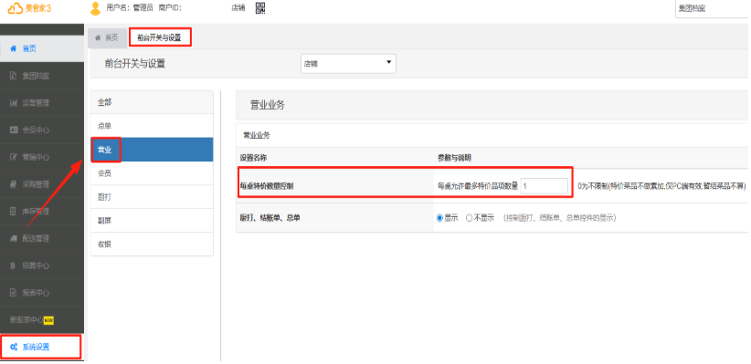This screenshot has width=751, height=364.
Task: Switch to the 前台开关与设置 tab
Action: pyautogui.click(x=160, y=37)
